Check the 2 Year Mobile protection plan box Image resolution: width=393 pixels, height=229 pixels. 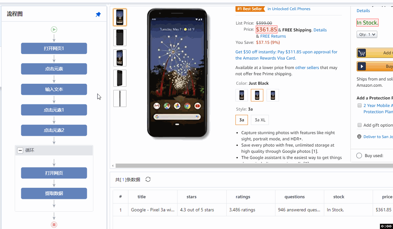(360, 105)
